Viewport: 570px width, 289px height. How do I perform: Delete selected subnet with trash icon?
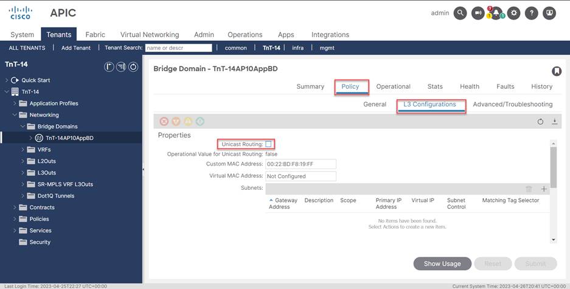pos(529,189)
